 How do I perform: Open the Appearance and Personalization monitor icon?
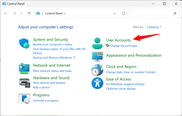(x=97, y=56)
